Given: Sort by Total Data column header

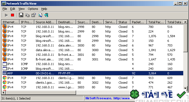Looking at the screenshot, I should (174, 22).
